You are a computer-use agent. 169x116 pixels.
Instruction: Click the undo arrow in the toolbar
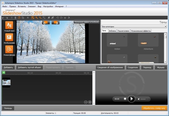(3, 18)
